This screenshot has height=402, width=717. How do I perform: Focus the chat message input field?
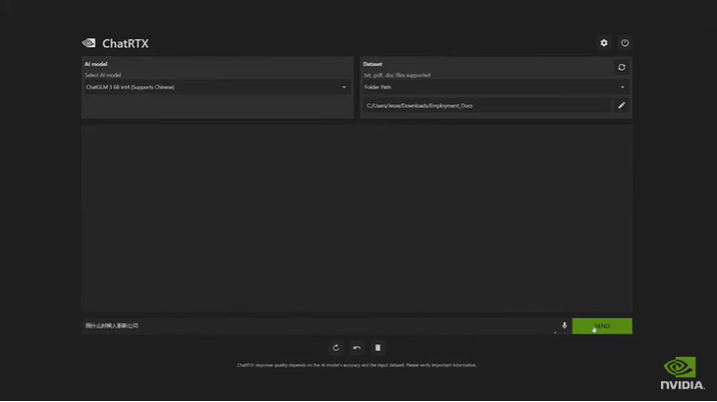pos(319,326)
